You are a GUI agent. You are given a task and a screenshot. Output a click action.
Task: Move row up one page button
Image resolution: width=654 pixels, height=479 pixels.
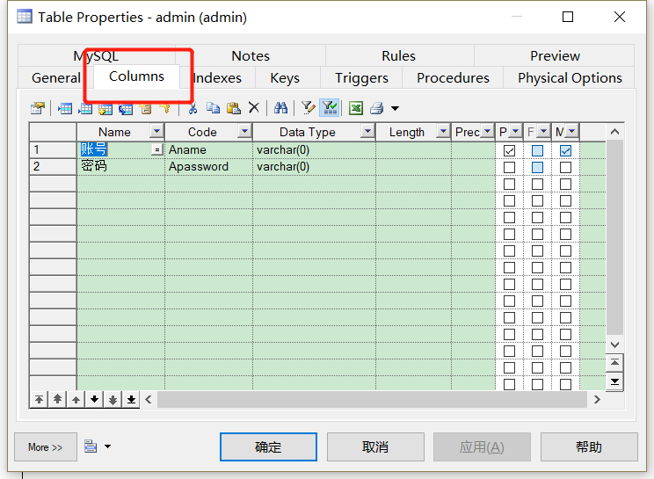[x=57, y=400]
